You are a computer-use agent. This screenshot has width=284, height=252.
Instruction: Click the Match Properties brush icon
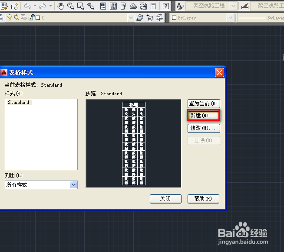tap(4, 6)
